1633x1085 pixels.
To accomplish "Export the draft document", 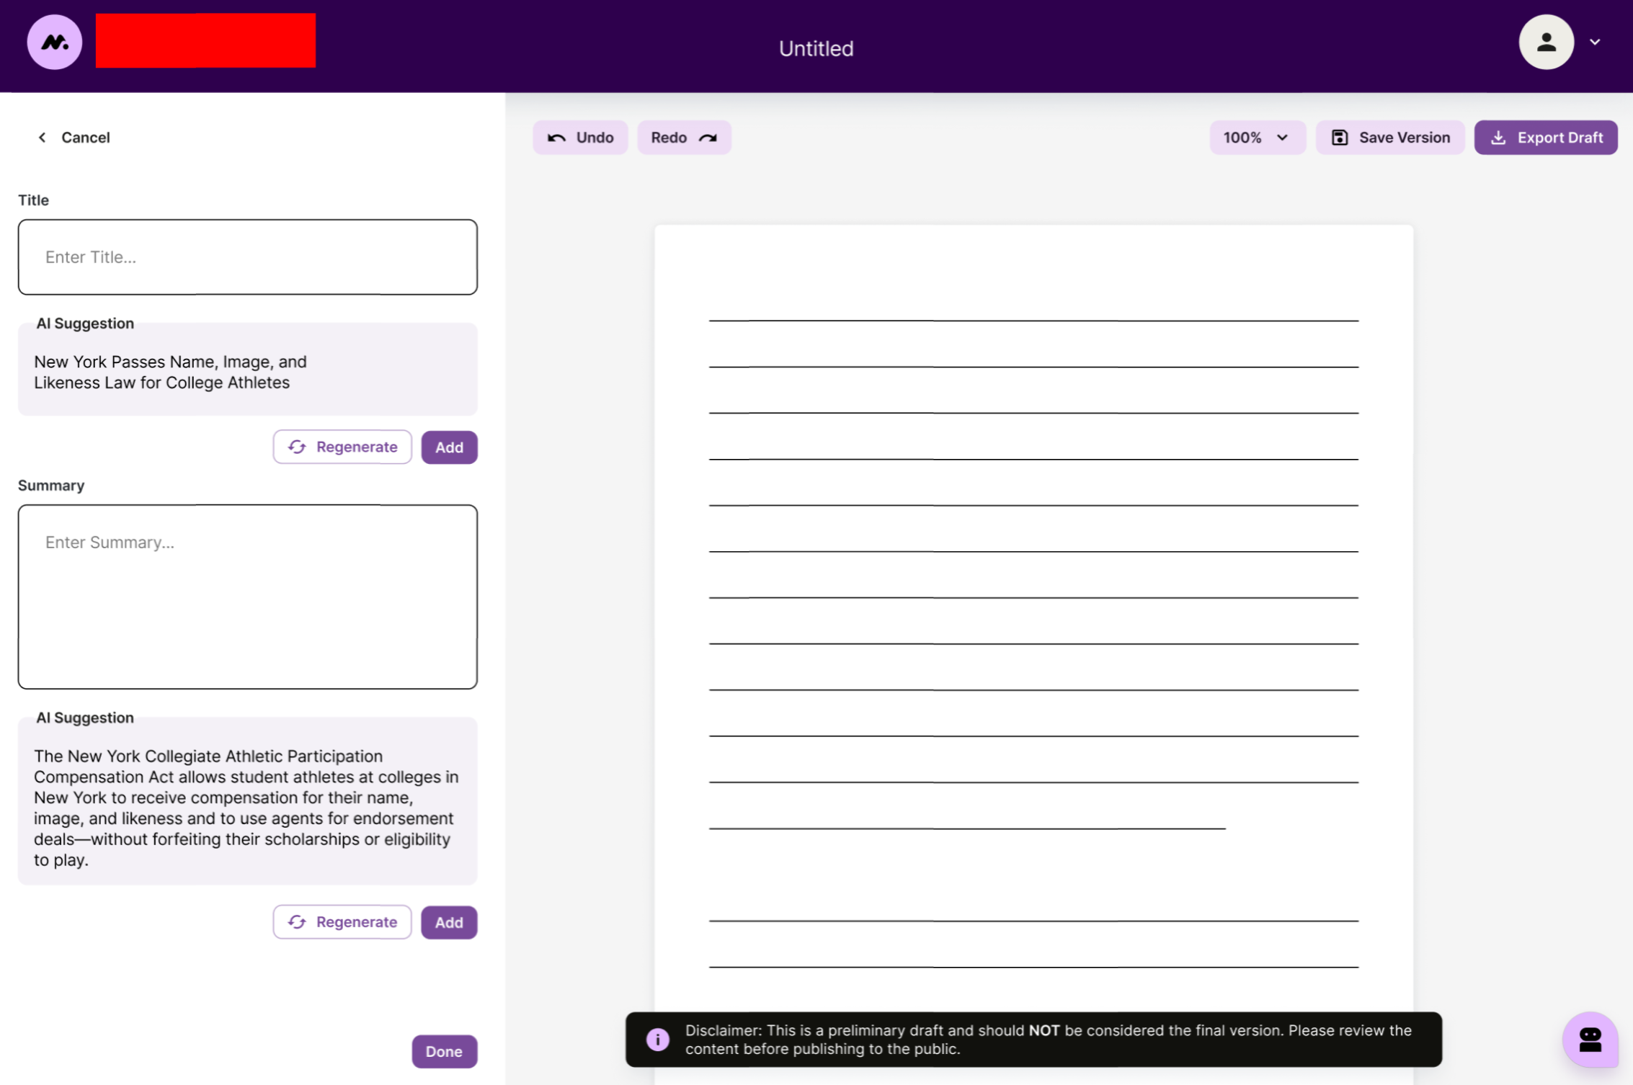I will click(1545, 138).
